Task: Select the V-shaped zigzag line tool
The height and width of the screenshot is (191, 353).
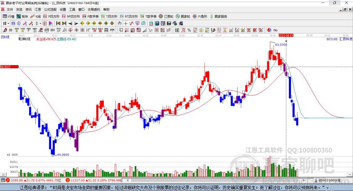Action: pyautogui.click(x=151, y=30)
